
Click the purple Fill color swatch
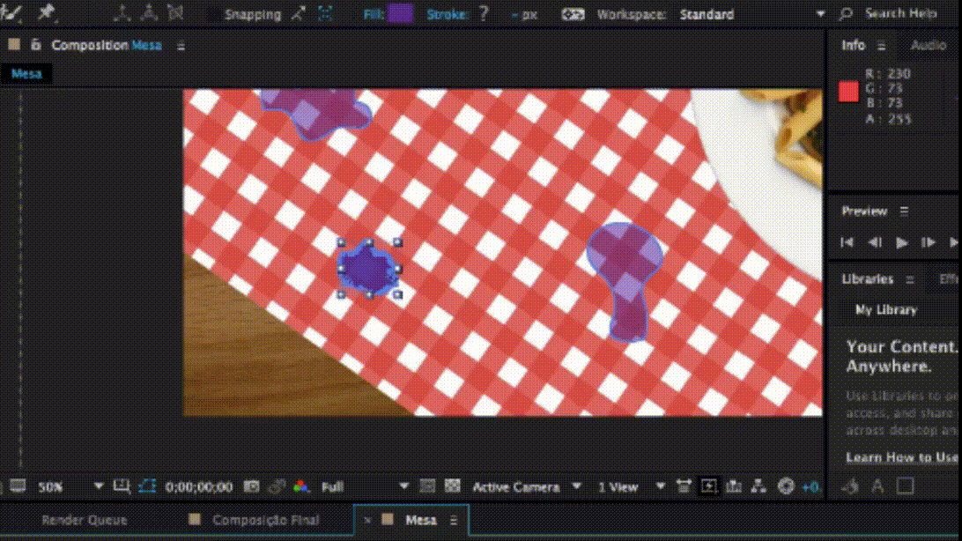[401, 14]
